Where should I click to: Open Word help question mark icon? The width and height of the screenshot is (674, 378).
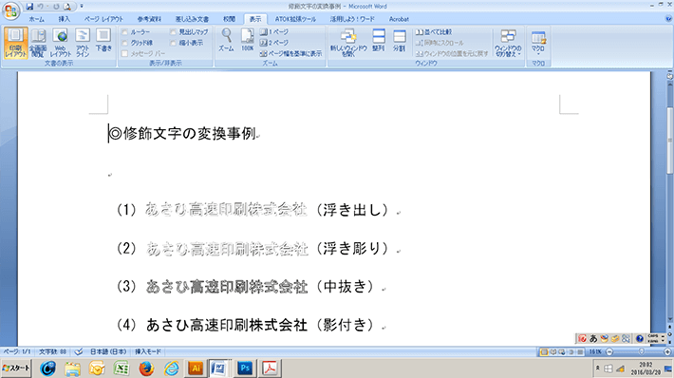(x=668, y=19)
